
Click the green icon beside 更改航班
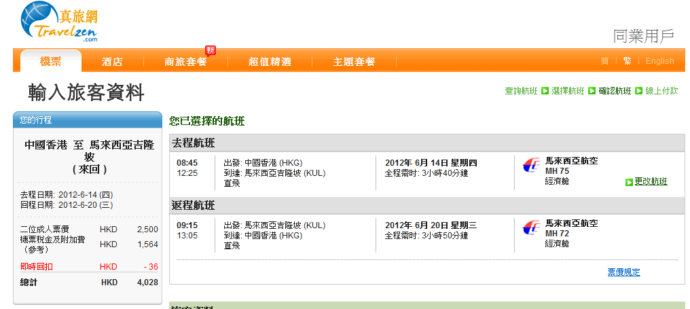[629, 182]
